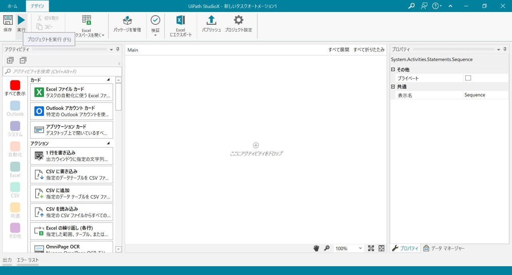Select the システム category filter
Screen dimensions: 512x275
pos(15,129)
